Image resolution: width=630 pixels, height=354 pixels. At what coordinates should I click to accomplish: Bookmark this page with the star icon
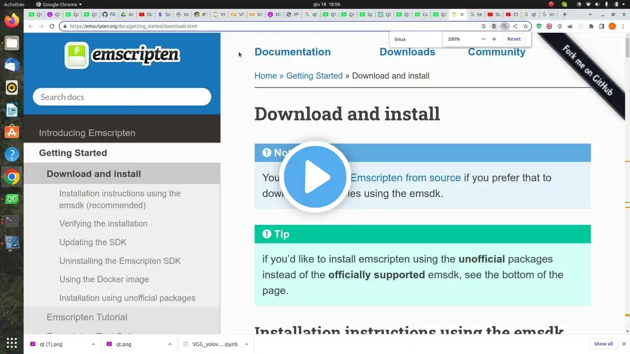tap(526, 26)
